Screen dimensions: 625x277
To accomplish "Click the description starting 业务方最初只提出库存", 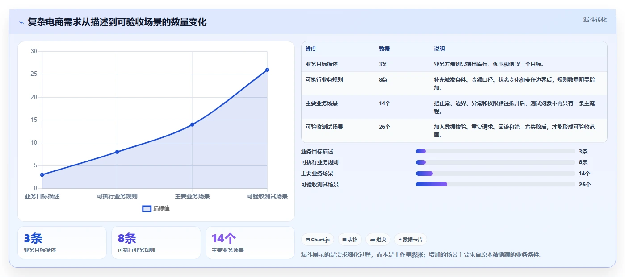I will coord(489,64).
